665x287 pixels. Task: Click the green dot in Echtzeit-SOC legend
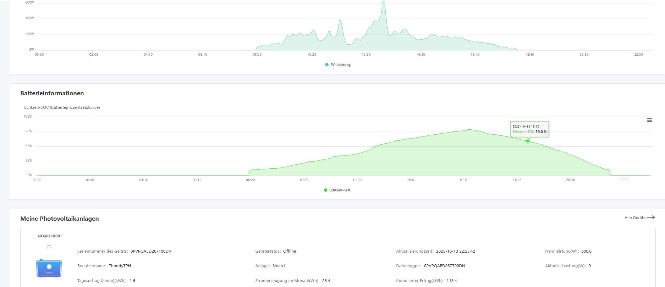pyautogui.click(x=326, y=190)
